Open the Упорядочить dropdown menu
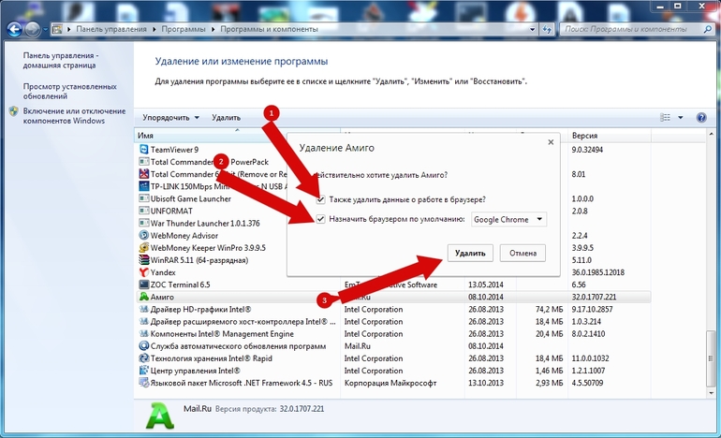The height and width of the screenshot is (438, 721). point(170,118)
